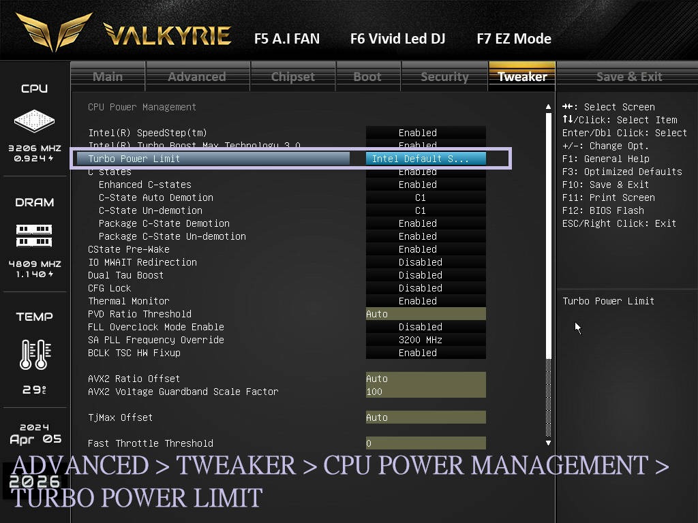This screenshot has width=698, height=523.
Task: Open the Save & Exit tab
Action: [628, 76]
